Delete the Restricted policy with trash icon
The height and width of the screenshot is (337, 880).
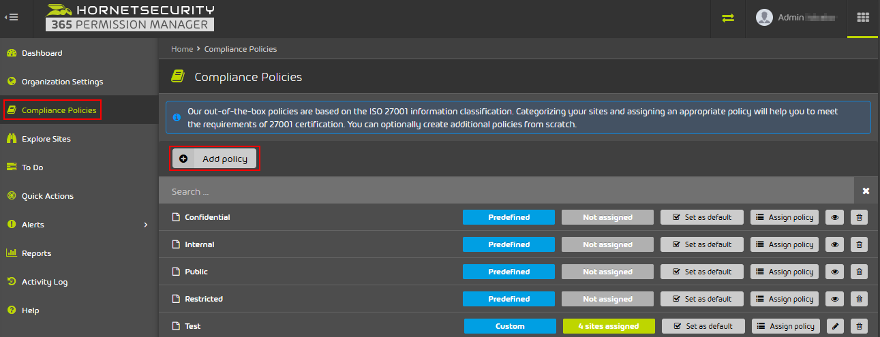coord(859,299)
